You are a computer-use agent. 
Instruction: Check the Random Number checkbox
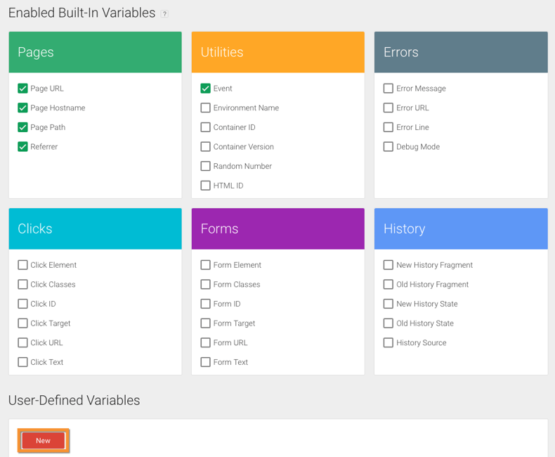point(205,166)
